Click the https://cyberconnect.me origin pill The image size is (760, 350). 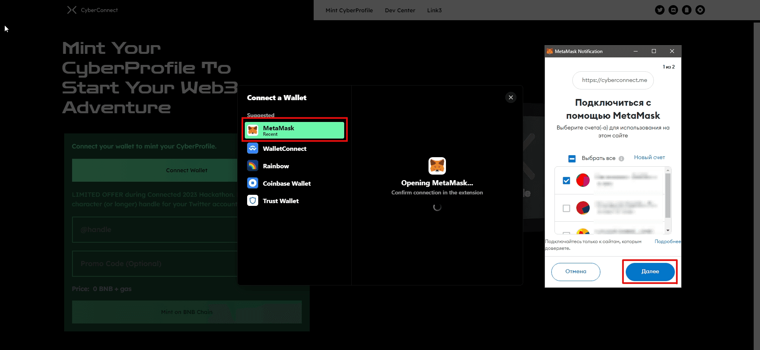tap(613, 80)
